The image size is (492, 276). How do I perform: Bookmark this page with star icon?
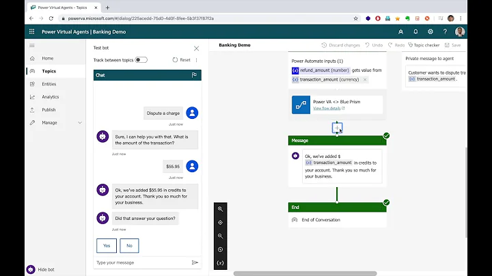click(355, 18)
